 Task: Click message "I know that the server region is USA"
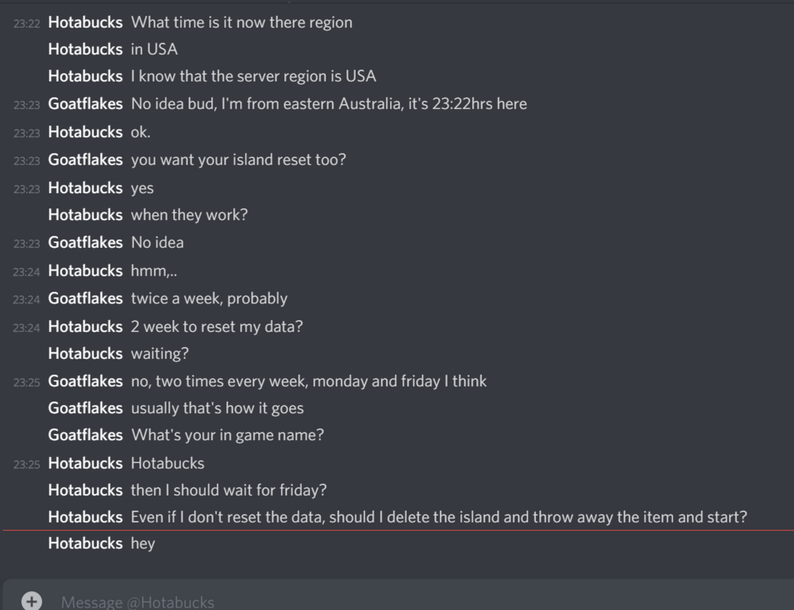(x=253, y=76)
